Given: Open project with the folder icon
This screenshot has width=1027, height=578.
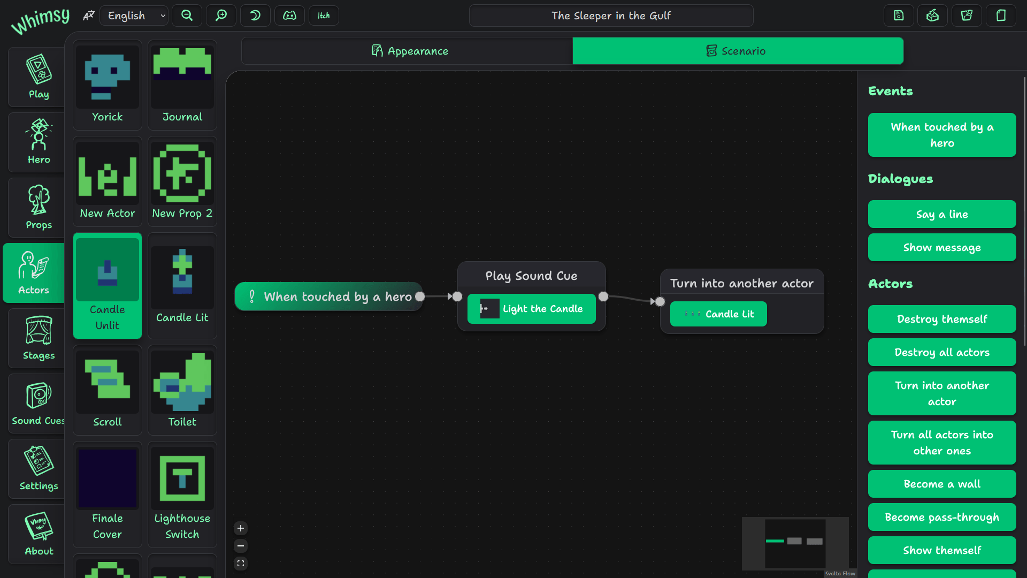Looking at the screenshot, I should tap(967, 16).
